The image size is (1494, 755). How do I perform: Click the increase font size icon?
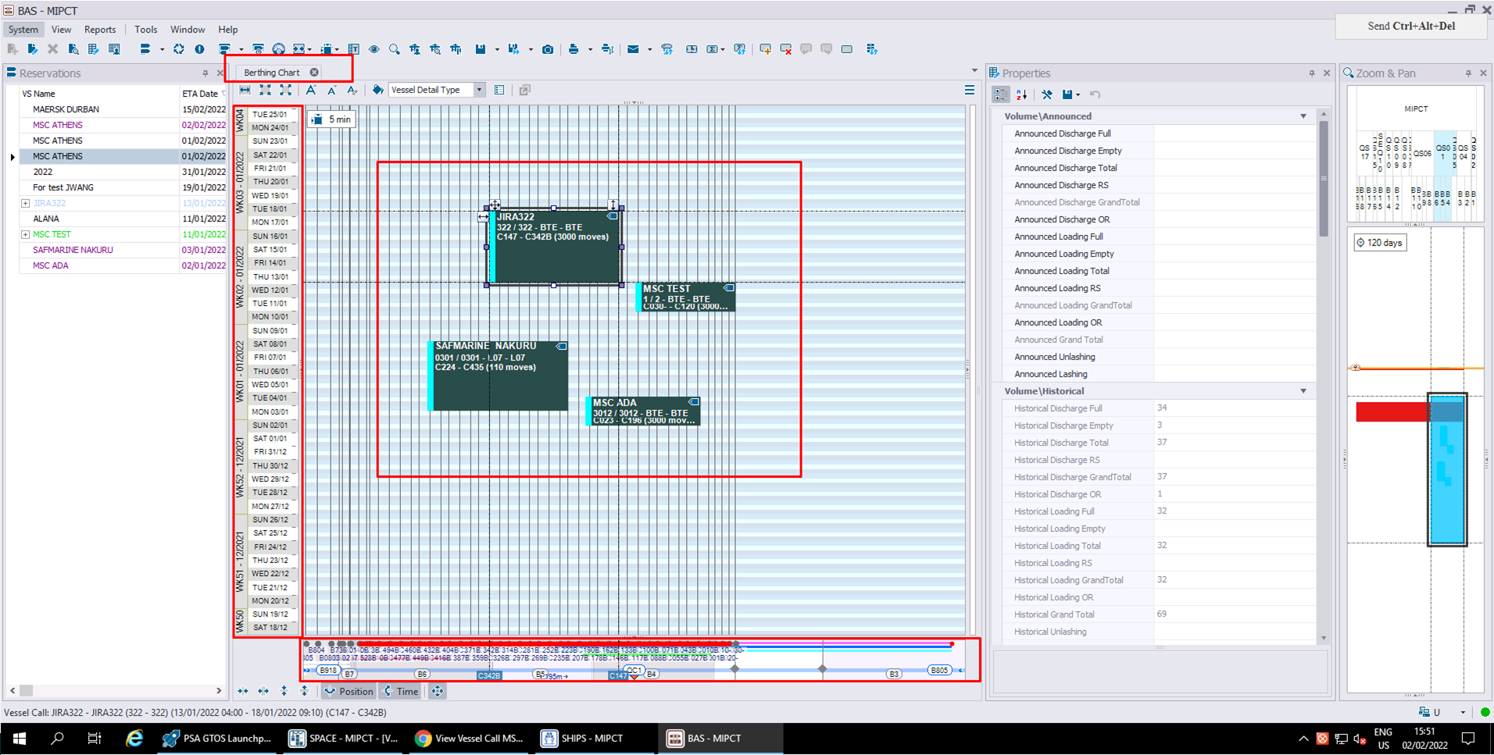coord(311,90)
